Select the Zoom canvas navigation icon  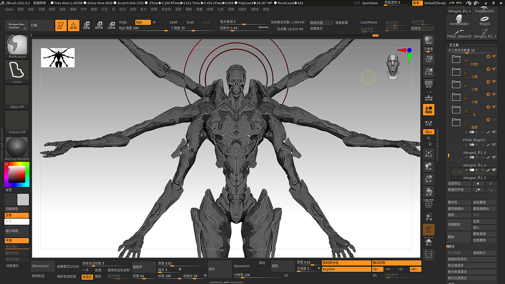click(428, 179)
